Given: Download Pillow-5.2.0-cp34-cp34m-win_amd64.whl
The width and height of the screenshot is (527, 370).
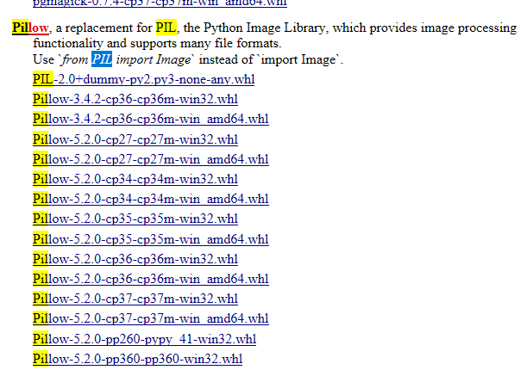Looking at the screenshot, I should (151, 199).
